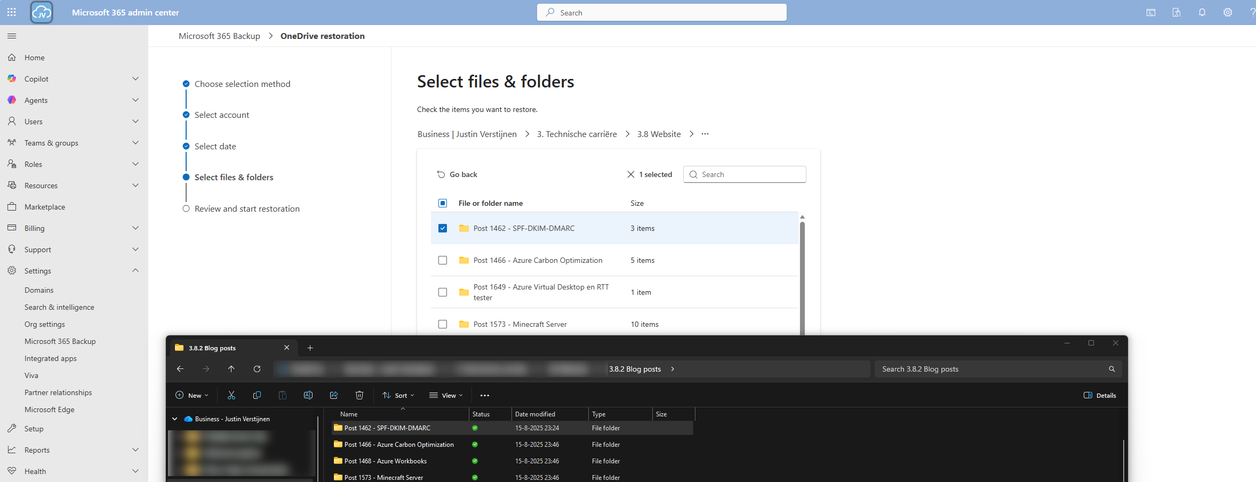Click the Microsoft 365 Backup breadcrumb link
Image resolution: width=1256 pixels, height=482 pixels.
pyautogui.click(x=219, y=36)
